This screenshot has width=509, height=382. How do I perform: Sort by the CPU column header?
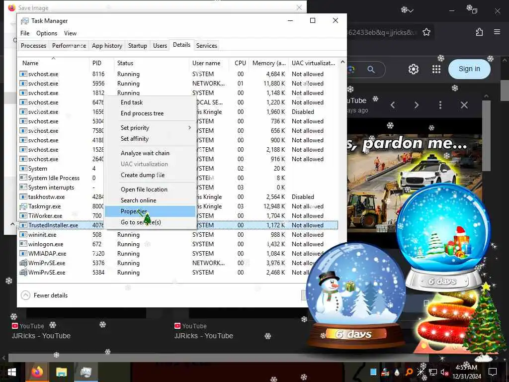click(x=240, y=63)
